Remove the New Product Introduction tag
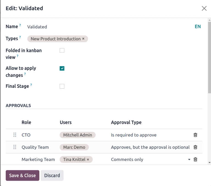211x186 pixels. tap(83, 39)
